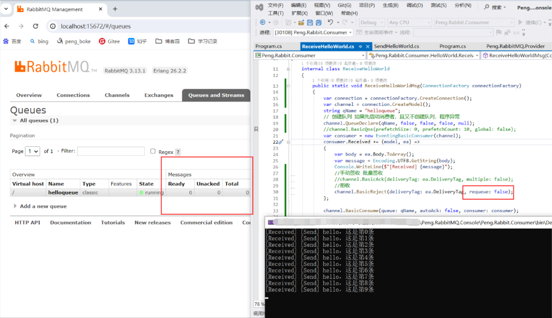The width and height of the screenshot is (552, 318).
Task: Click the queue Filter text field
Action: (x=111, y=151)
